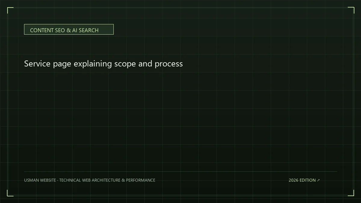361x203 pixels.
Task: Open the 2026 EDITION link
Action: pyautogui.click(x=304, y=180)
